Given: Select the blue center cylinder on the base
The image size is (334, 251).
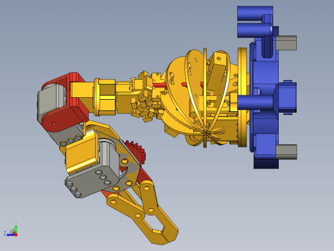Looking at the screenshot, I should click(255, 102).
